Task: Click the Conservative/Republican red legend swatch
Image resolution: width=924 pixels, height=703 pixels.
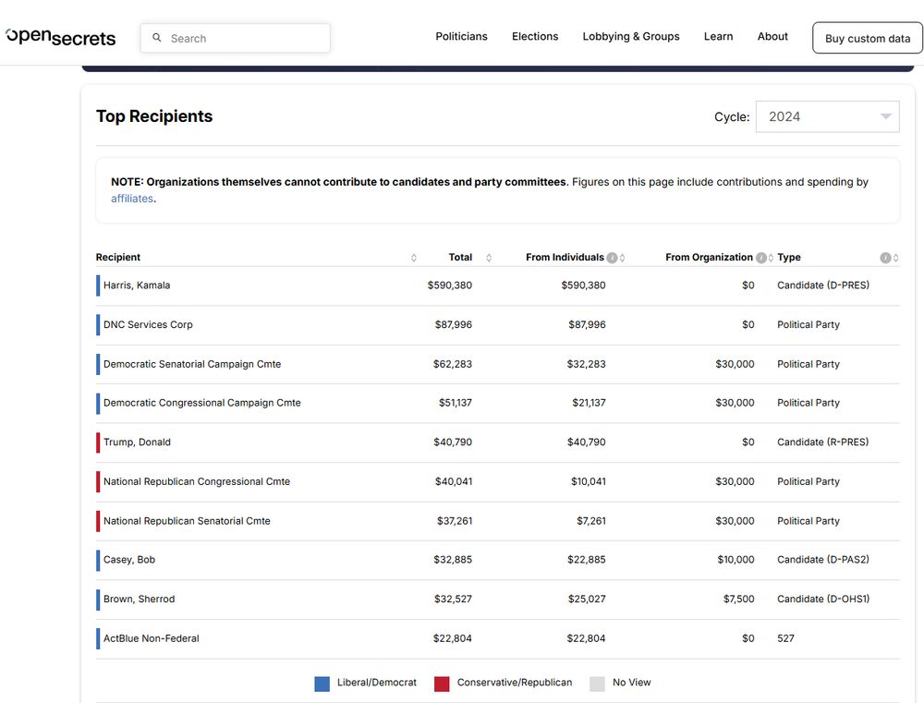Action: [442, 684]
